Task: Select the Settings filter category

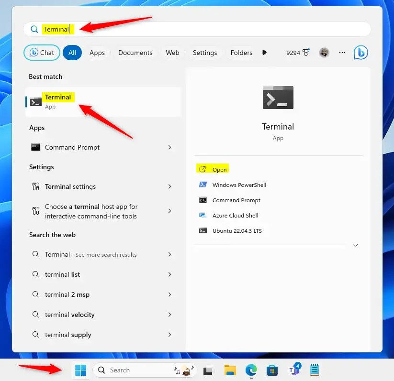Action: point(205,53)
